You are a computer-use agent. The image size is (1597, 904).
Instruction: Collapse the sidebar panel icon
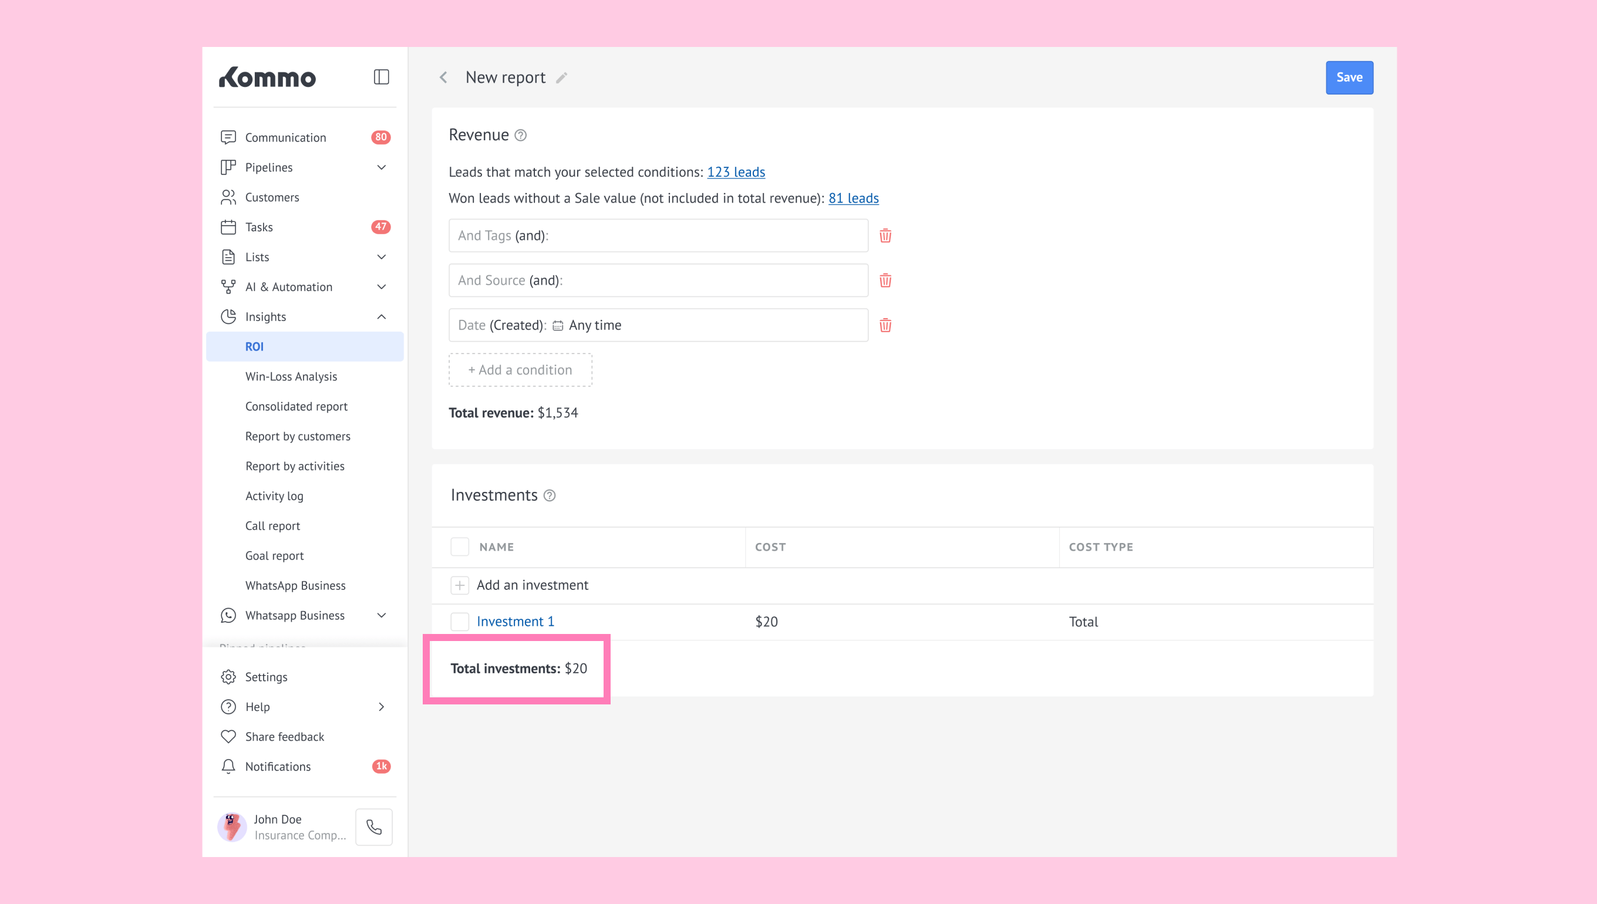point(381,77)
